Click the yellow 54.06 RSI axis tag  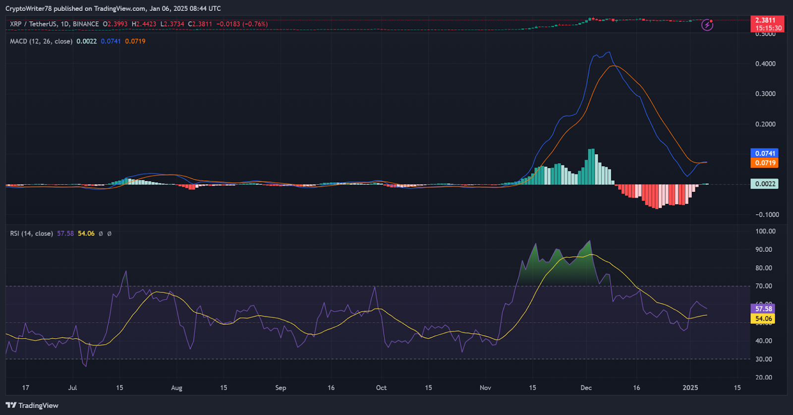coord(763,319)
